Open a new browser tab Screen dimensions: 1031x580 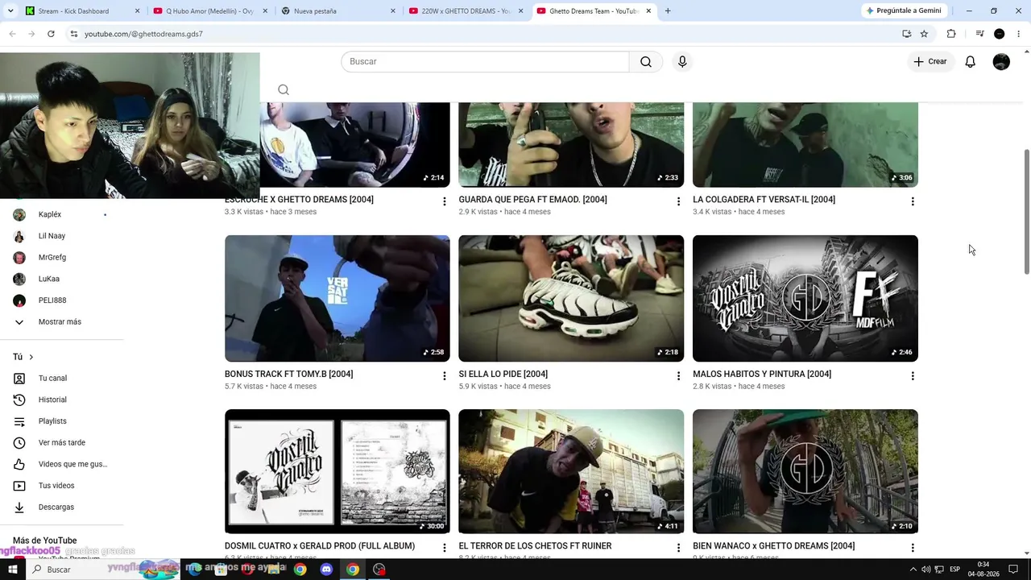coord(668,11)
